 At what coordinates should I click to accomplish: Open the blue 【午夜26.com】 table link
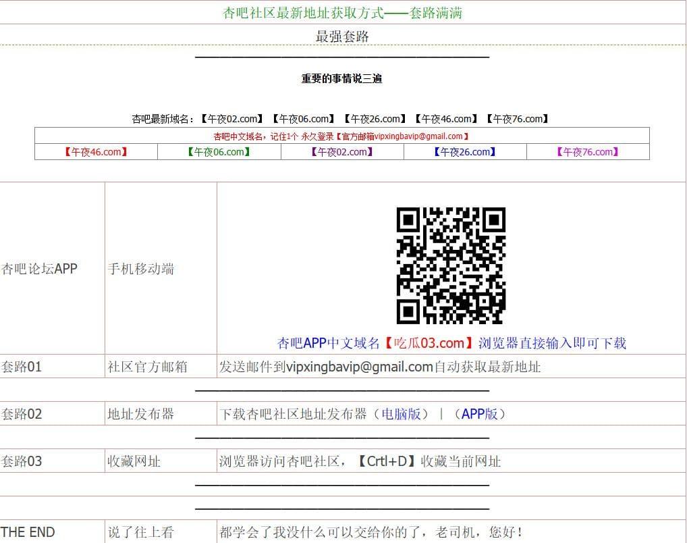click(465, 152)
